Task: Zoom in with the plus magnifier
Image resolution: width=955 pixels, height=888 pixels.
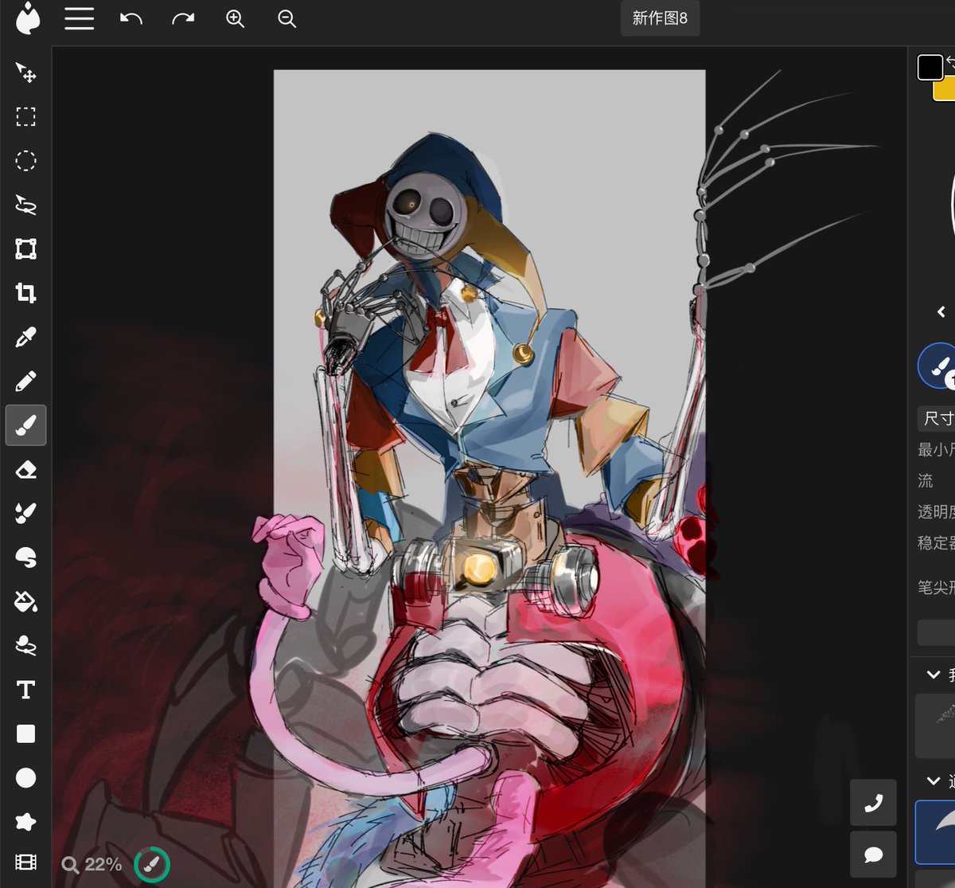Action: click(235, 19)
